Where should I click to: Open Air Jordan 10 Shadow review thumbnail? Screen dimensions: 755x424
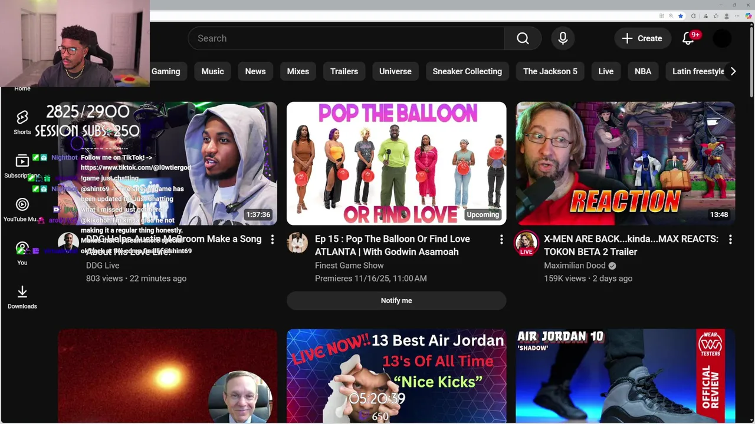pyautogui.click(x=625, y=376)
